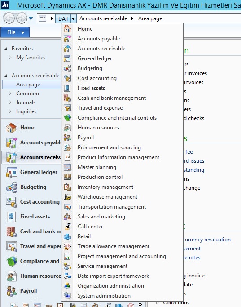Click the foreign currency revaluation link

pyautogui.click(x=207, y=240)
